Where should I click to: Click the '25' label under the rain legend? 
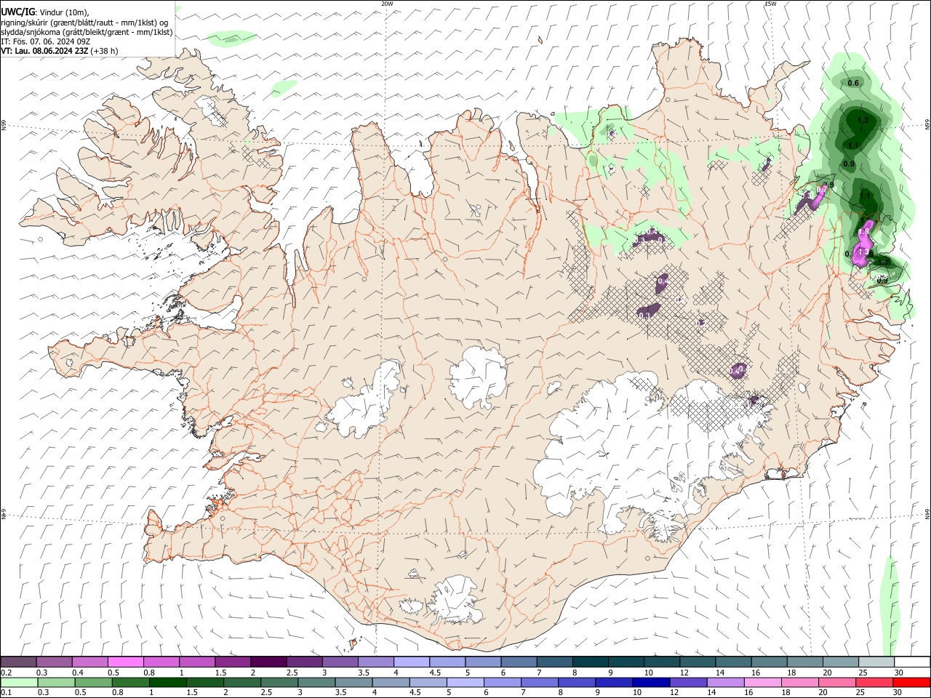tap(859, 693)
